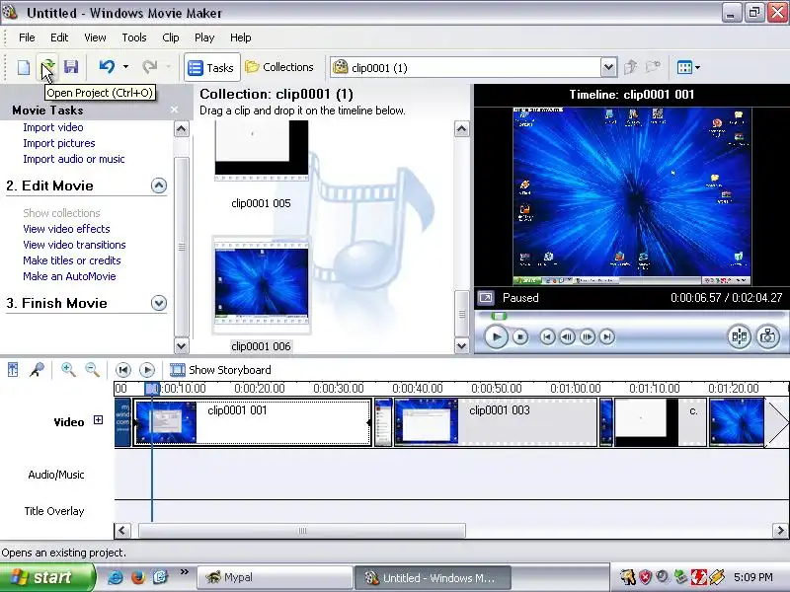
Task: Click the Split Clip icon
Action: (739, 336)
